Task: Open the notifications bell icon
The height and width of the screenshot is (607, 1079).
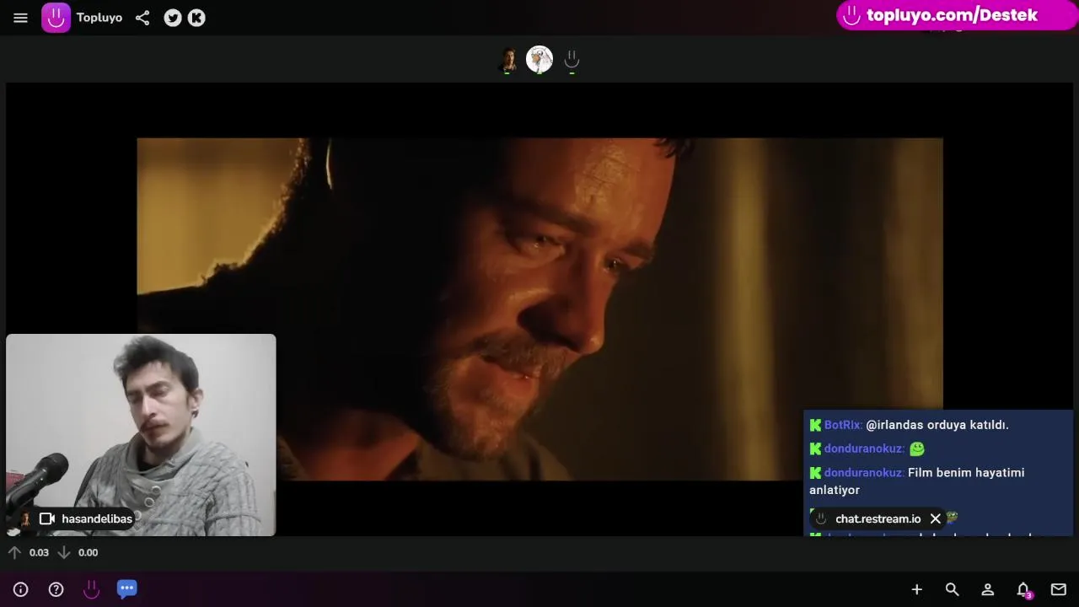Action: tap(1023, 590)
